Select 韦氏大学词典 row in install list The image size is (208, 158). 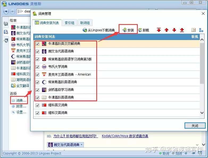coord(117,67)
